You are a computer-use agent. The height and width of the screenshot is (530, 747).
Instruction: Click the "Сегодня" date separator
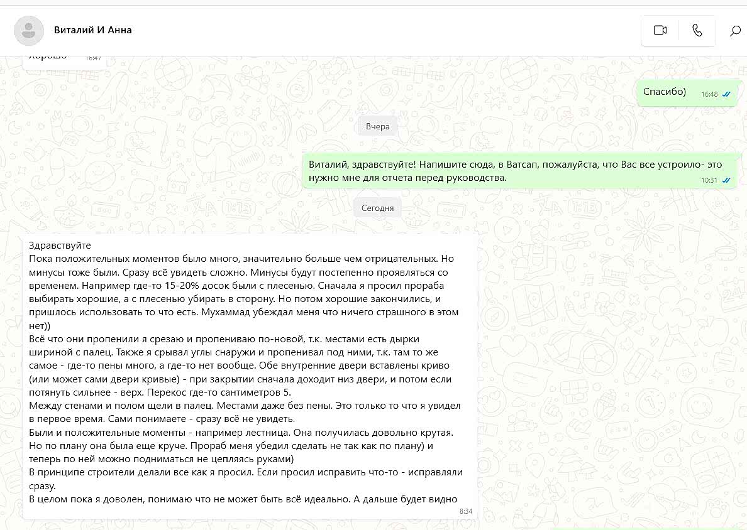pos(377,208)
